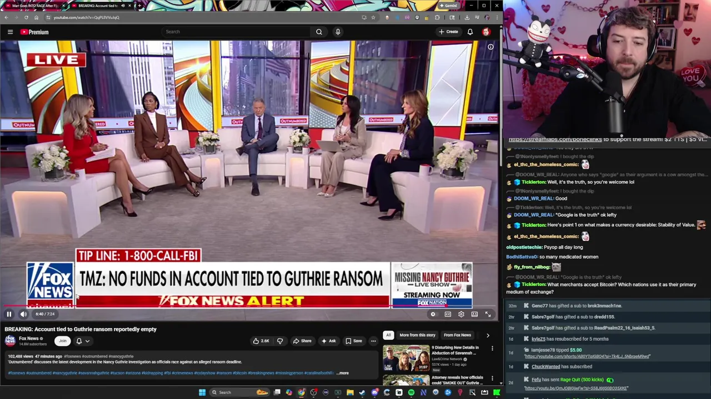The height and width of the screenshot is (399, 711).
Task: Open the Gemini button in Chrome
Action: pyautogui.click(x=449, y=6)
